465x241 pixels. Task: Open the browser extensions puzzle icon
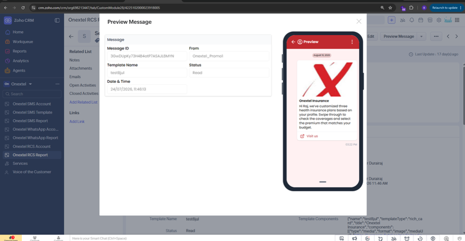[x=411, y=8]
